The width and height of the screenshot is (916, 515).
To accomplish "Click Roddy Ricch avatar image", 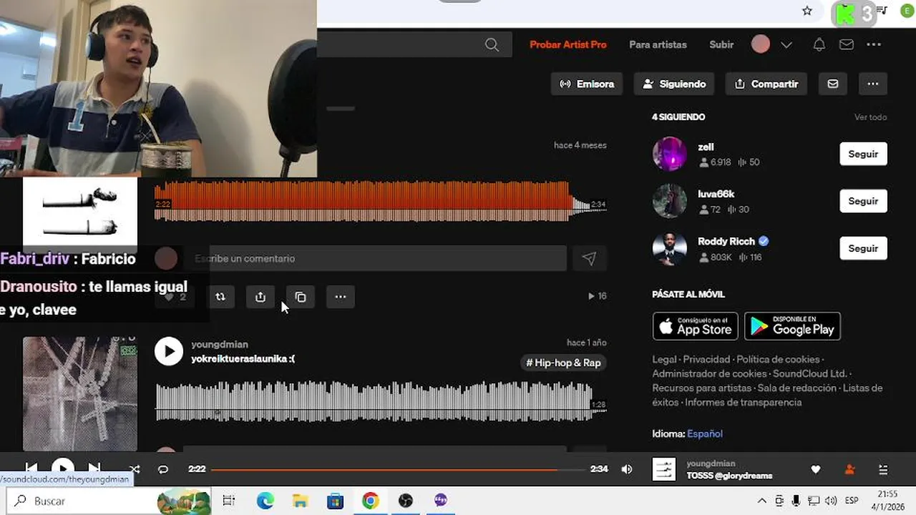I will coord(670,248).
